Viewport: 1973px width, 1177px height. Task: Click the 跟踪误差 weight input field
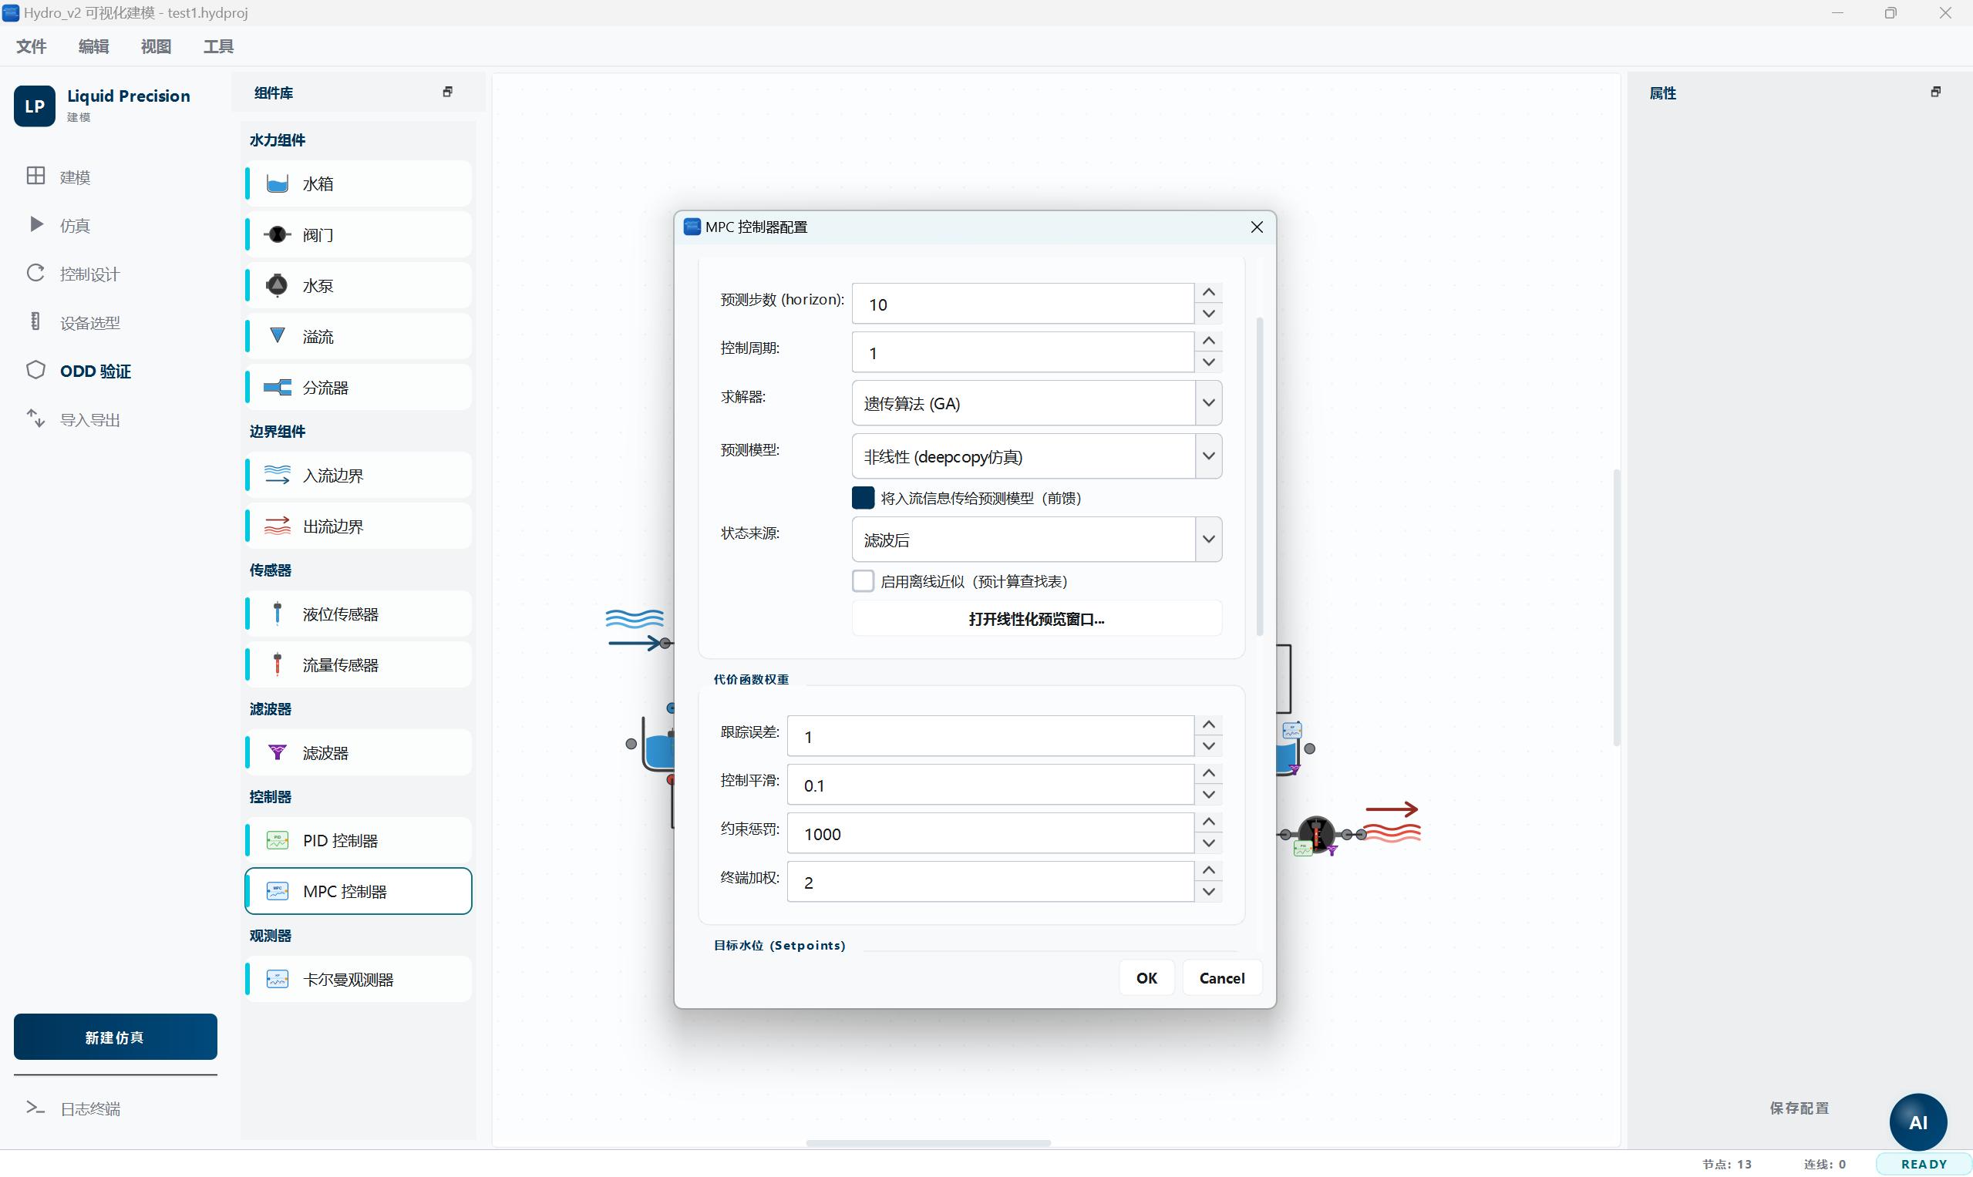990,737
